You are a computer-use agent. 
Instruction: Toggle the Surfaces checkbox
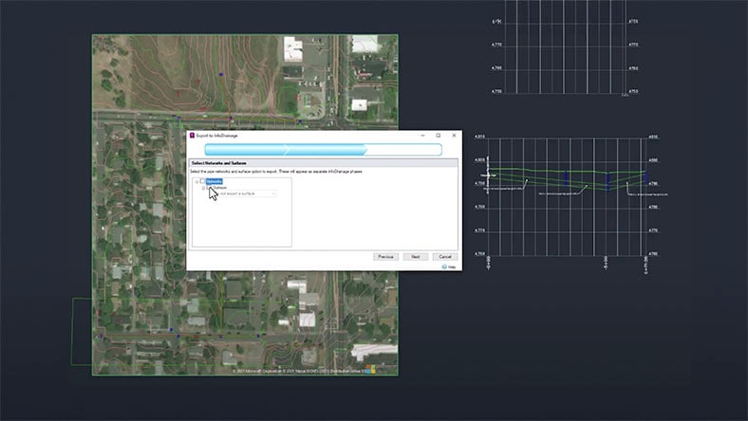tap(207, 187)
